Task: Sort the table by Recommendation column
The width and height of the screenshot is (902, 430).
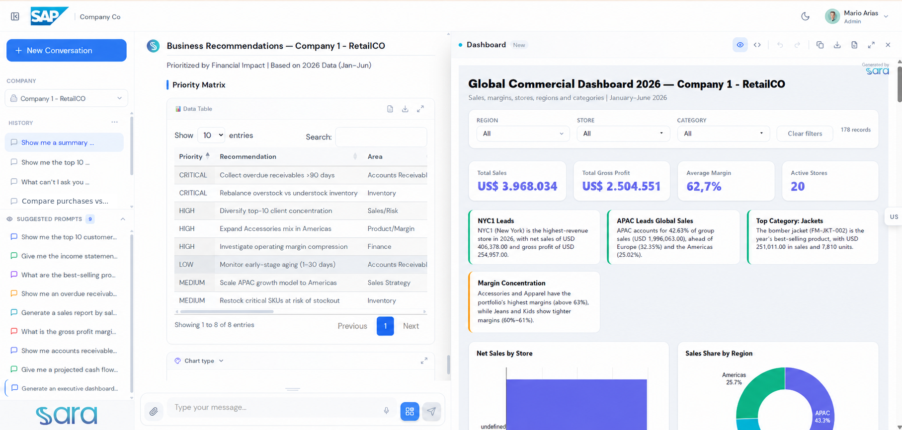Action: coord(288,156)
